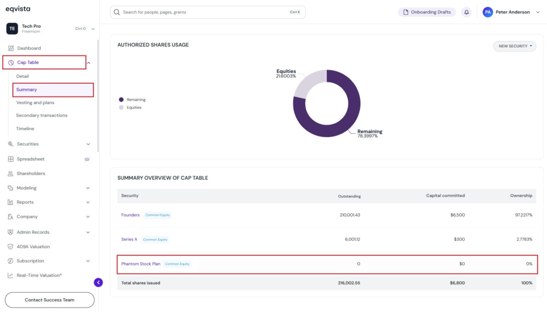Click the search magnifier icon
This screenshot has height=313, width=547.
117,12
